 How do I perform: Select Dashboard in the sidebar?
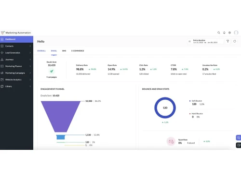[x=16, y=39]
